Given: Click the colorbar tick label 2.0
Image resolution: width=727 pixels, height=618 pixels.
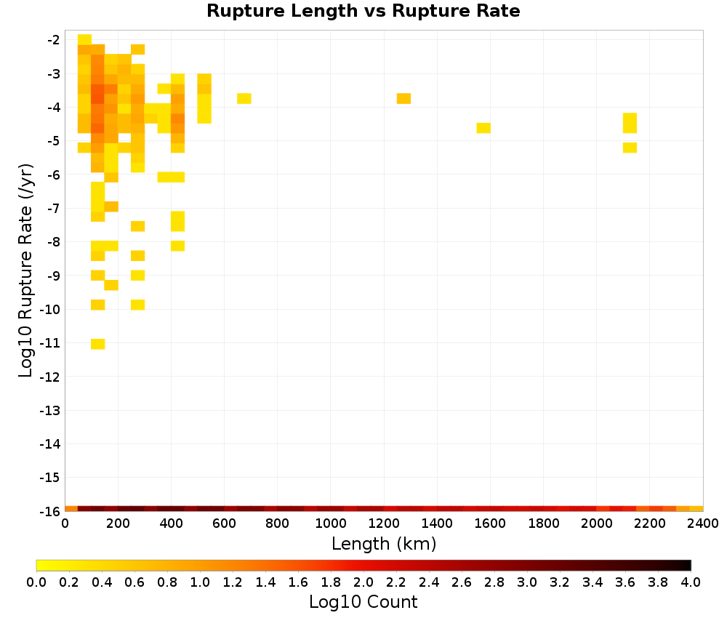Looking at the screenshot, I should point(363,582).
